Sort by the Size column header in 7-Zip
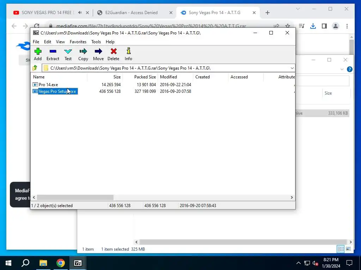This screenshot has height=270, width=361. coord(105,77)
